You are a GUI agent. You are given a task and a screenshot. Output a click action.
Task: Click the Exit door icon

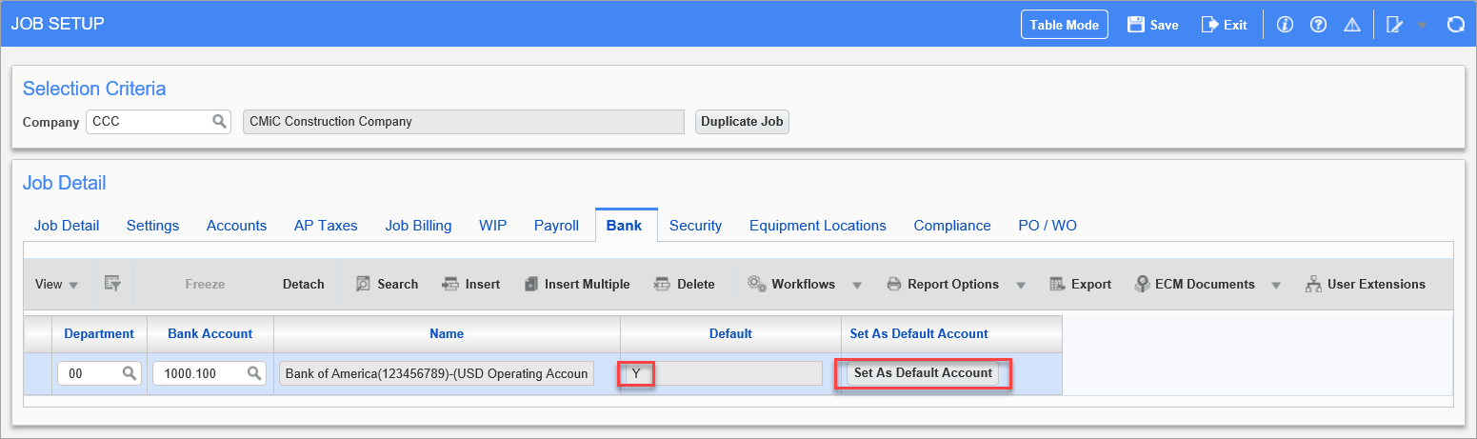(x=1209, y=25)
